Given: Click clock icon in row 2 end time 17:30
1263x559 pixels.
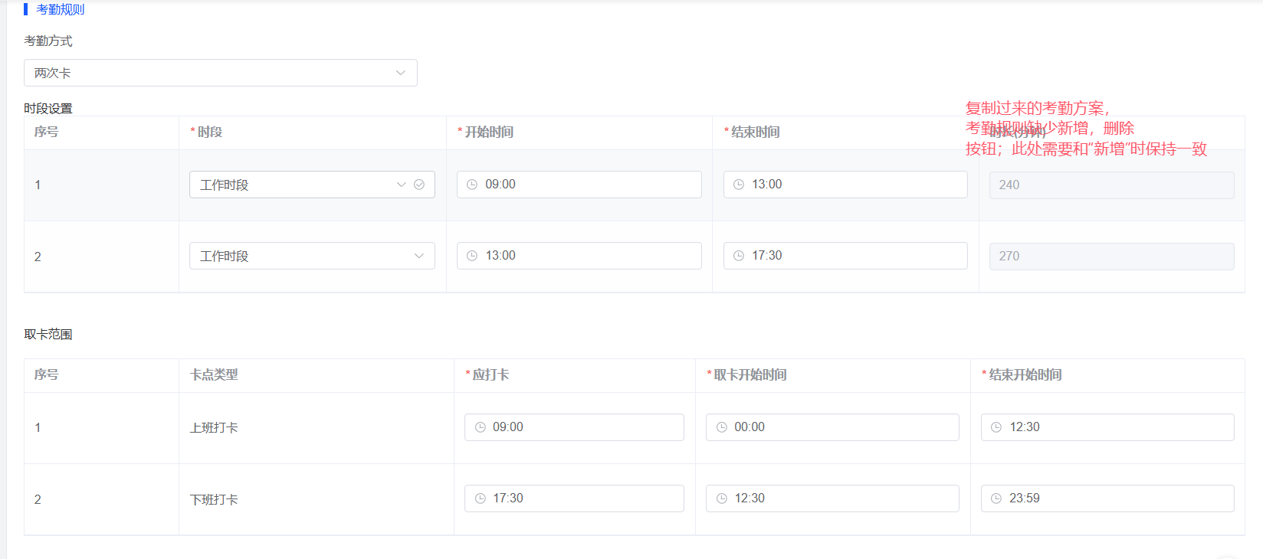Looking at the screenshot, I should (739, 256).
